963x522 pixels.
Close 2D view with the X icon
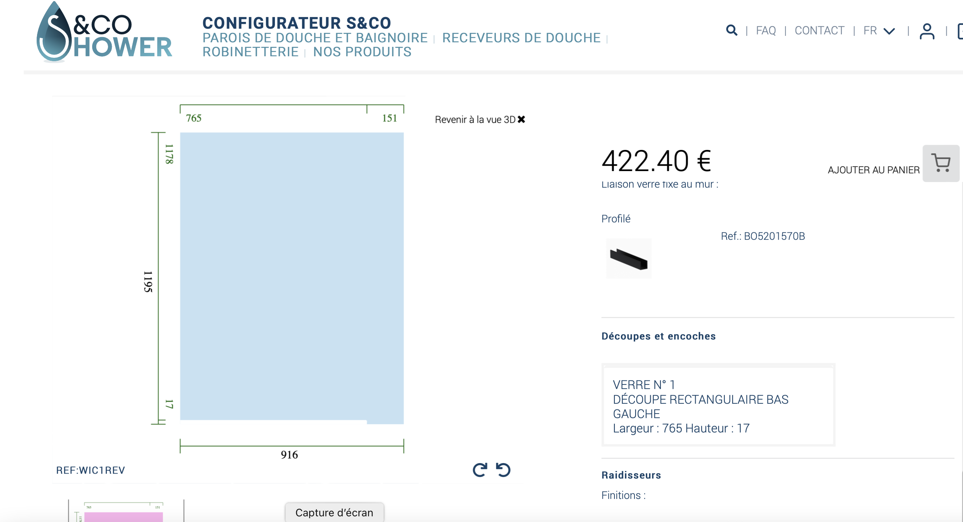(x=522, y=119)
